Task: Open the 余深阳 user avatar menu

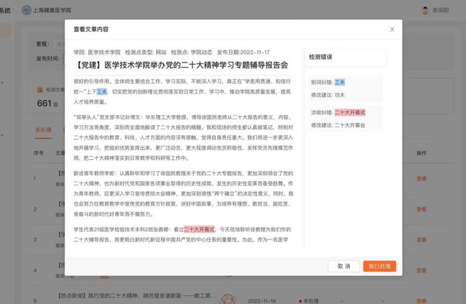Action: click(x=425, y=11)
